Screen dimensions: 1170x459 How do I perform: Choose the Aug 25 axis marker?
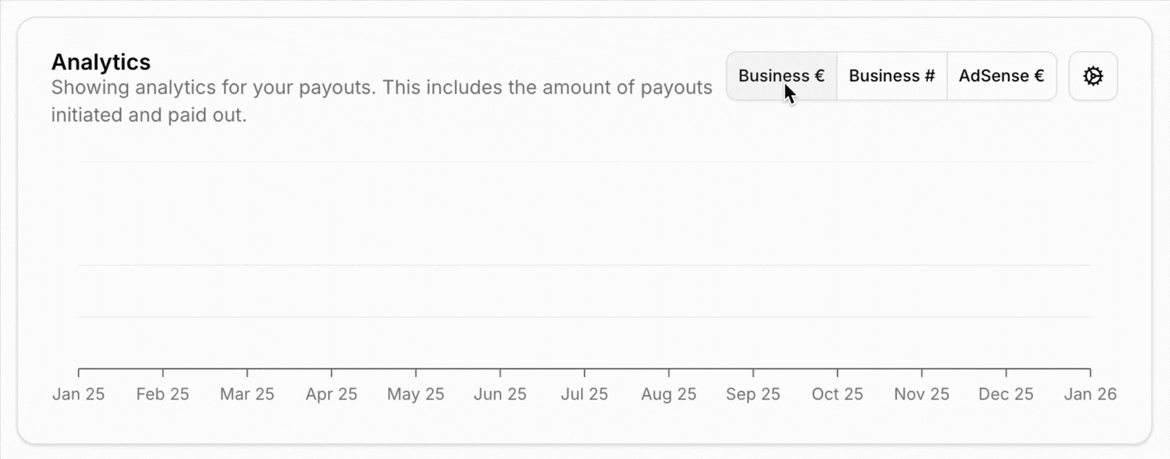[668, 394]
